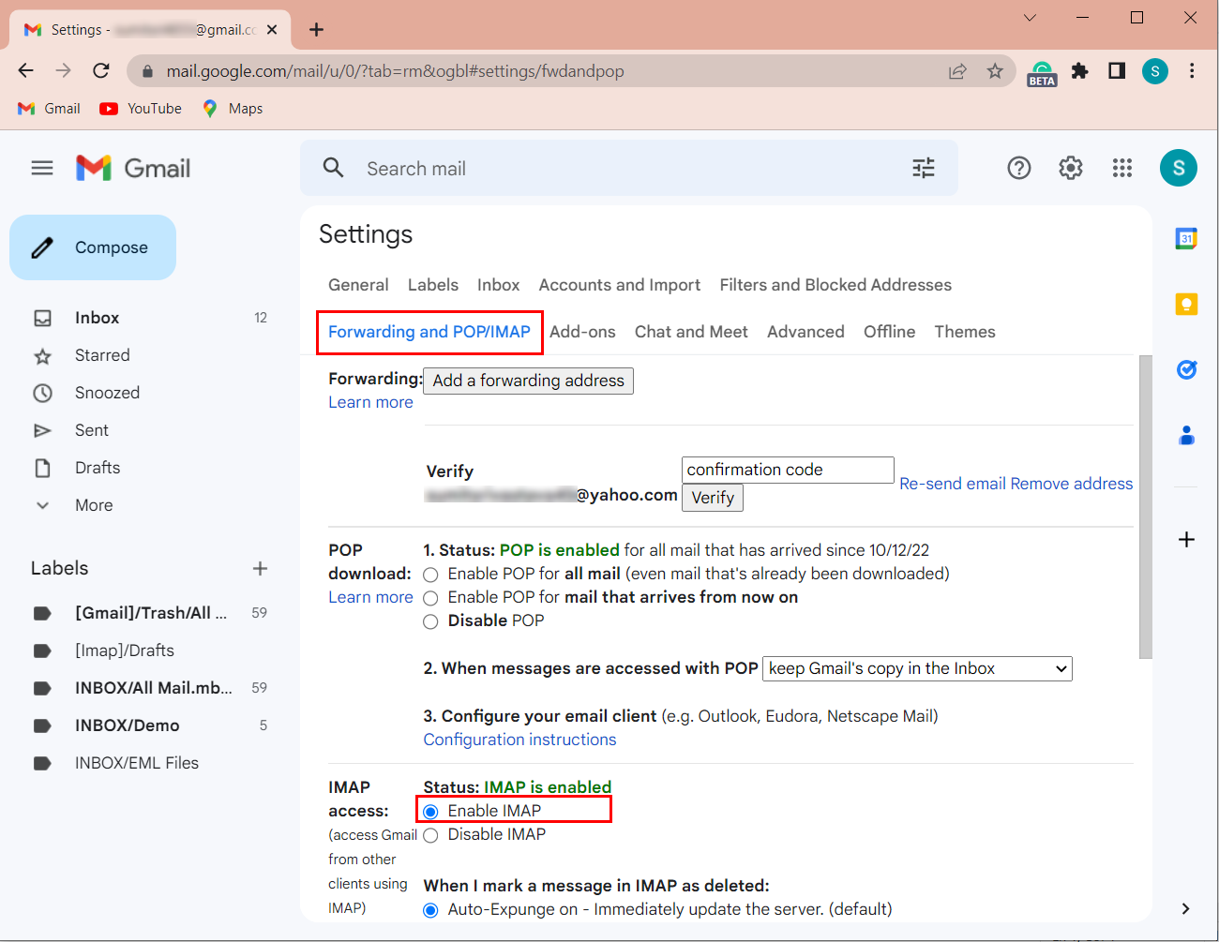Screen dimensions: 1219x942
Task: Open the Configuration instructions link
Action: point(519,740)
